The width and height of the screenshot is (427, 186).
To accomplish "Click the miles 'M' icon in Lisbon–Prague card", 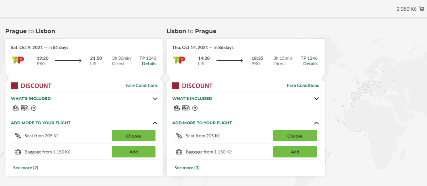I will tap(195, 108).
